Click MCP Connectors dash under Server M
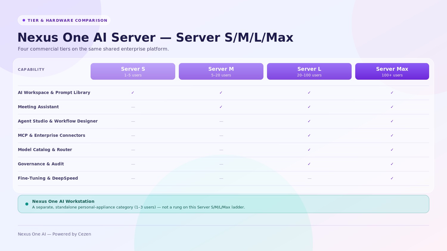This screenshot has width=447, height=251. click(x=221, y=136)
